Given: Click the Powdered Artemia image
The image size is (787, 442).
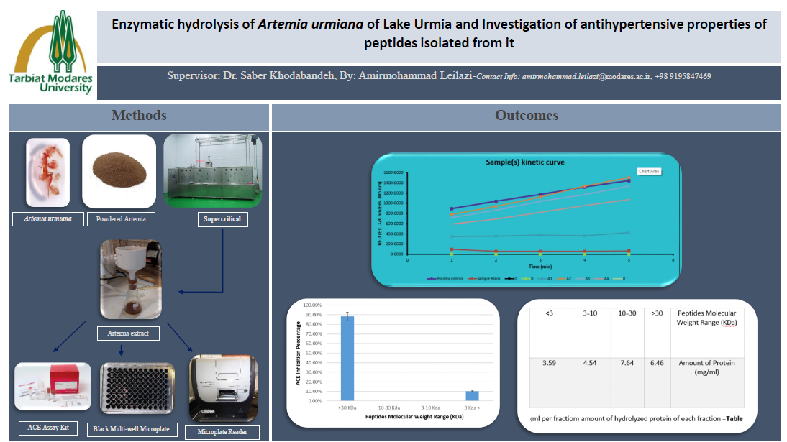Looking at the screenshot, I should click(119, 170).
